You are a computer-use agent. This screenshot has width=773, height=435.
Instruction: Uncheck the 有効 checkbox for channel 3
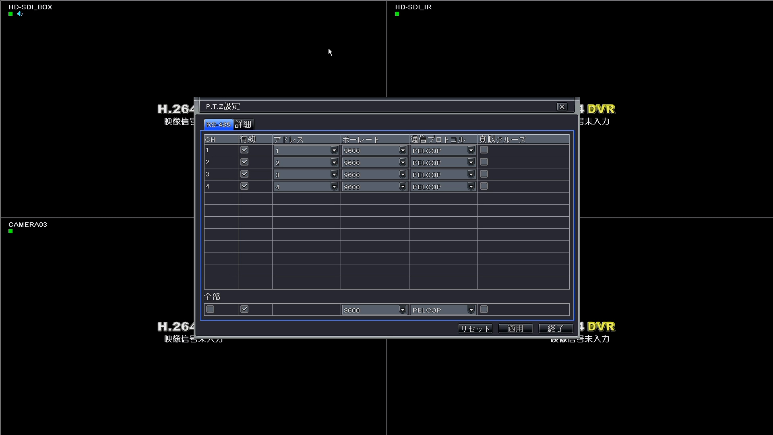point(244,174)
